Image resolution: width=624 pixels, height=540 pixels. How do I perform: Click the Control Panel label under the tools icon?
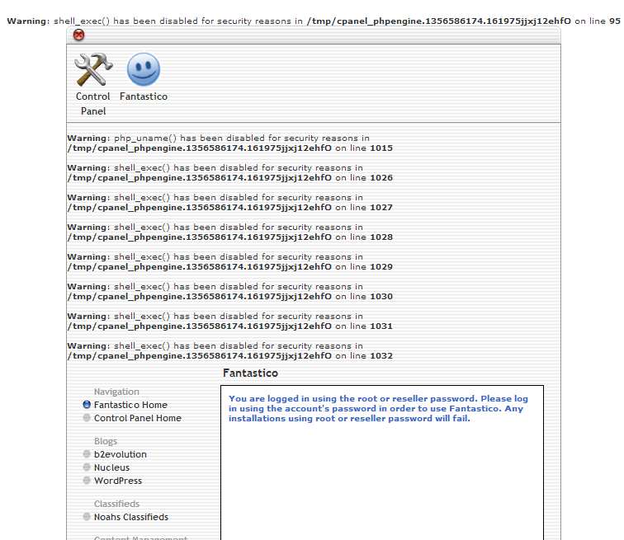(93, 104)
